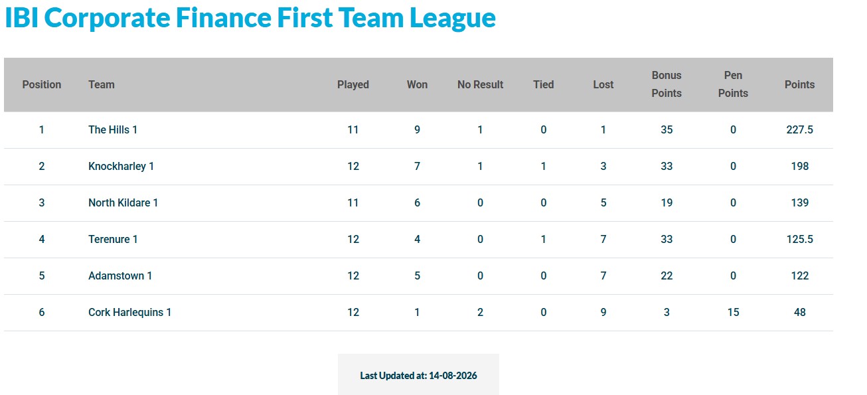Click the Points column header

(x=799, y=84)
